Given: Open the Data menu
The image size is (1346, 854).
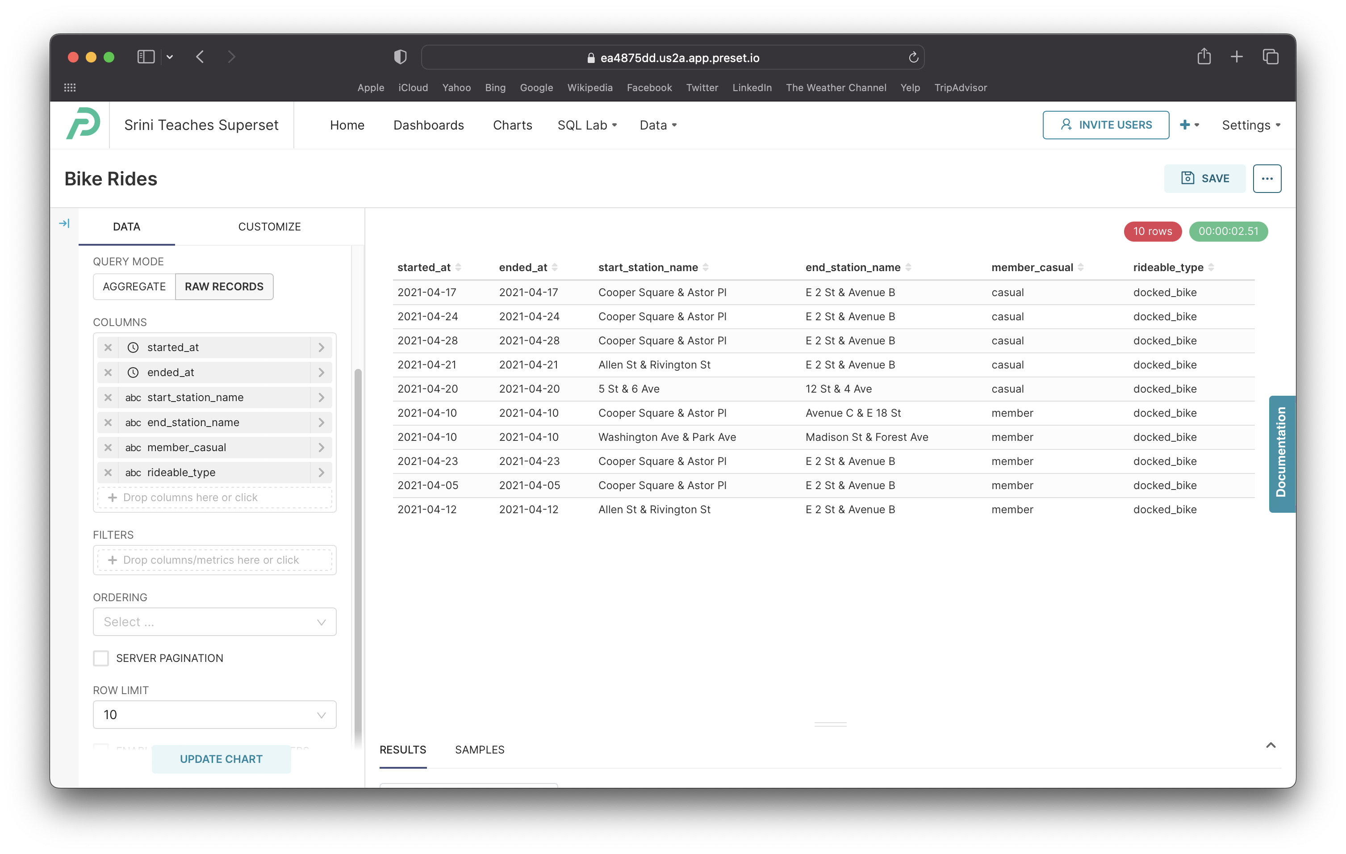Looking at the screenshot, I should (658, 125).
